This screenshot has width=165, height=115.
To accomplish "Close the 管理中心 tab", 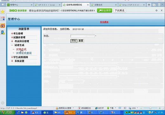I will [31, 5].
